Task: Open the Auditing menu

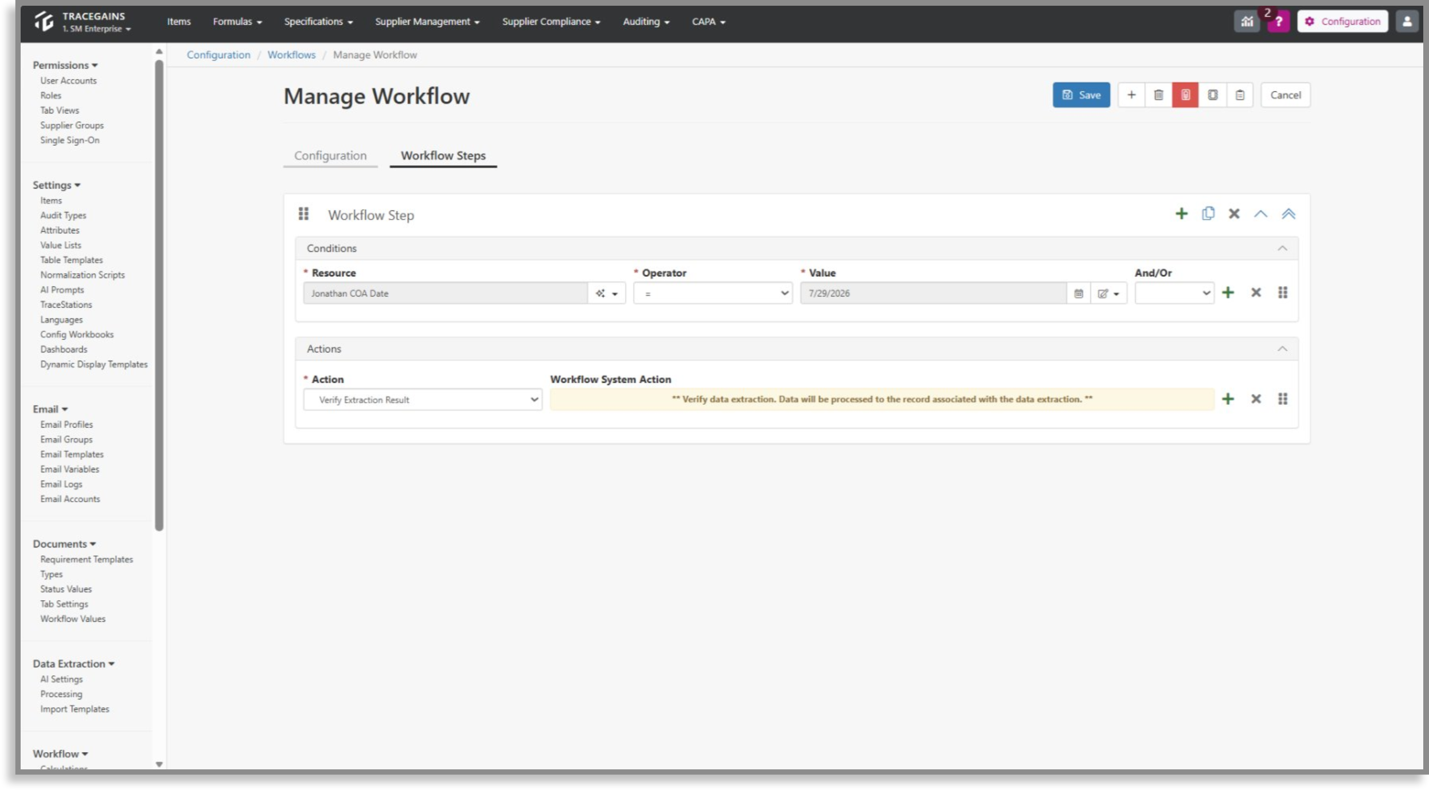Action: 646,21
